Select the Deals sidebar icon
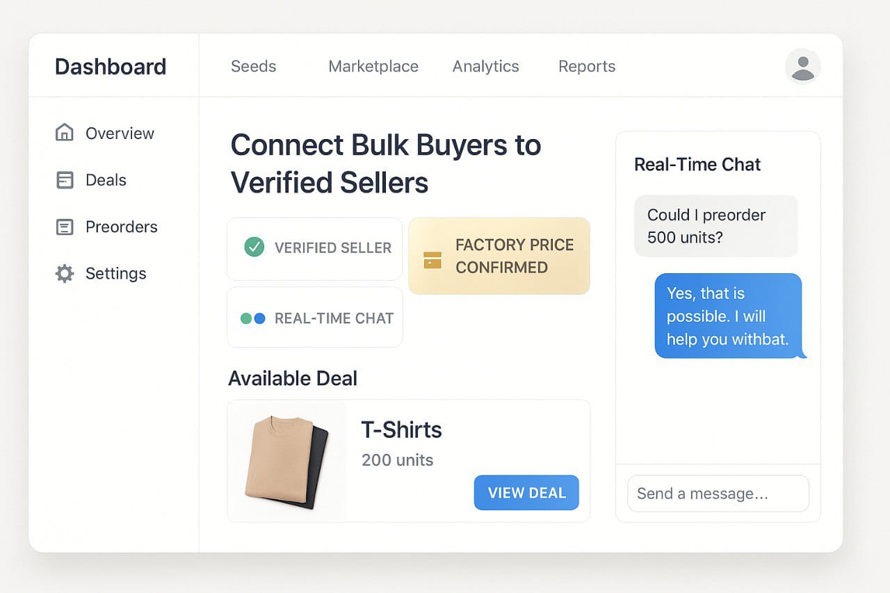 64,180
